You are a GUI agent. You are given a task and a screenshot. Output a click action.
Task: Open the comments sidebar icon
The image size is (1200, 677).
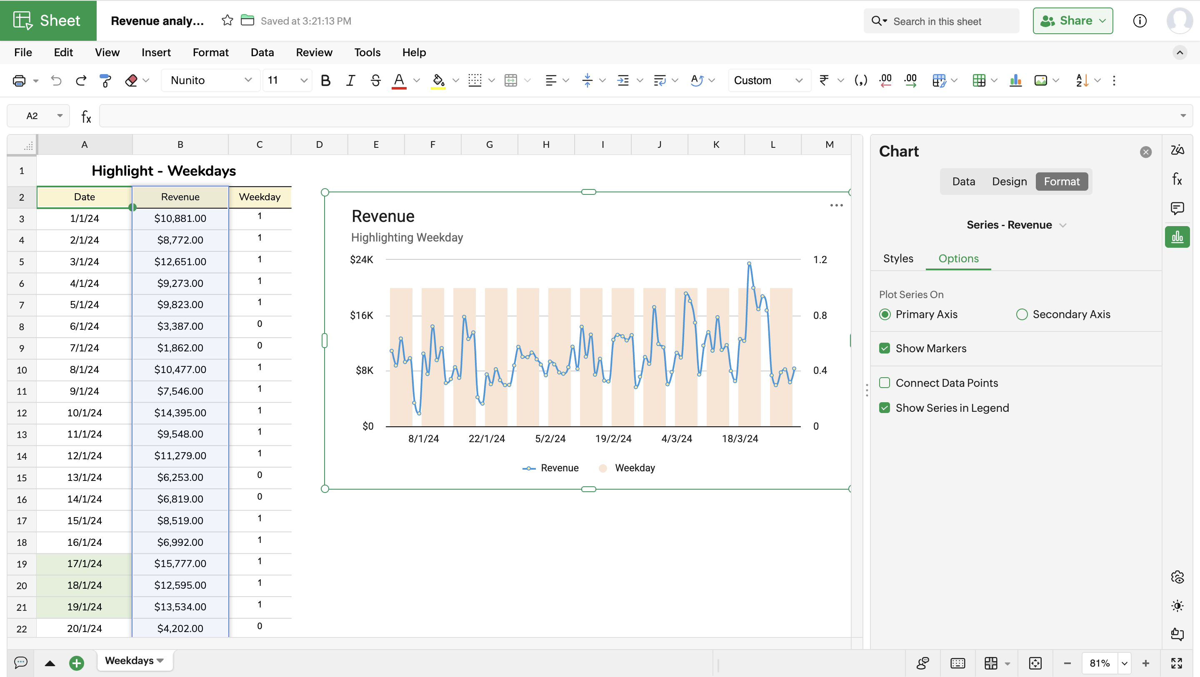1177,208
